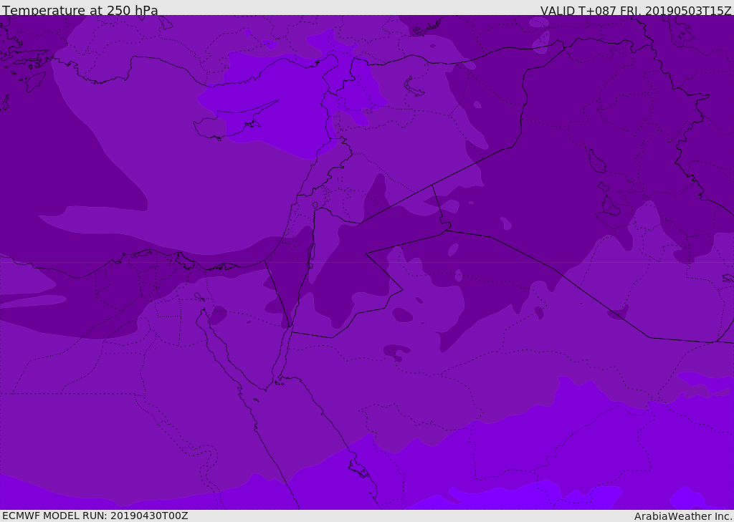
Task: Click the ArabiaWeather Inc. credit text
Action: [x=682, y=516]
